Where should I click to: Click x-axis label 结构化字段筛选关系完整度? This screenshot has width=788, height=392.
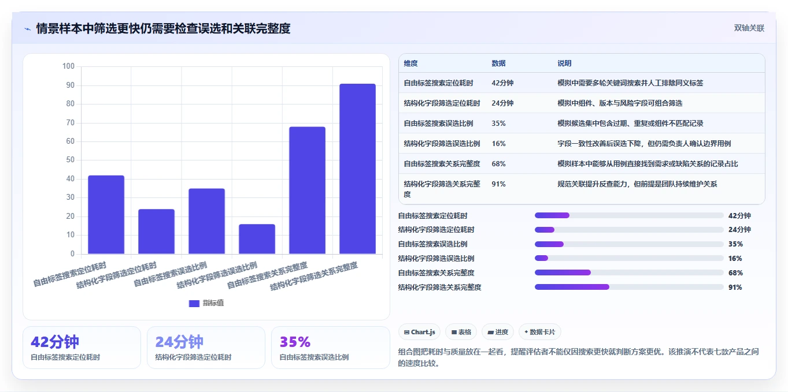tap(314, 276)
